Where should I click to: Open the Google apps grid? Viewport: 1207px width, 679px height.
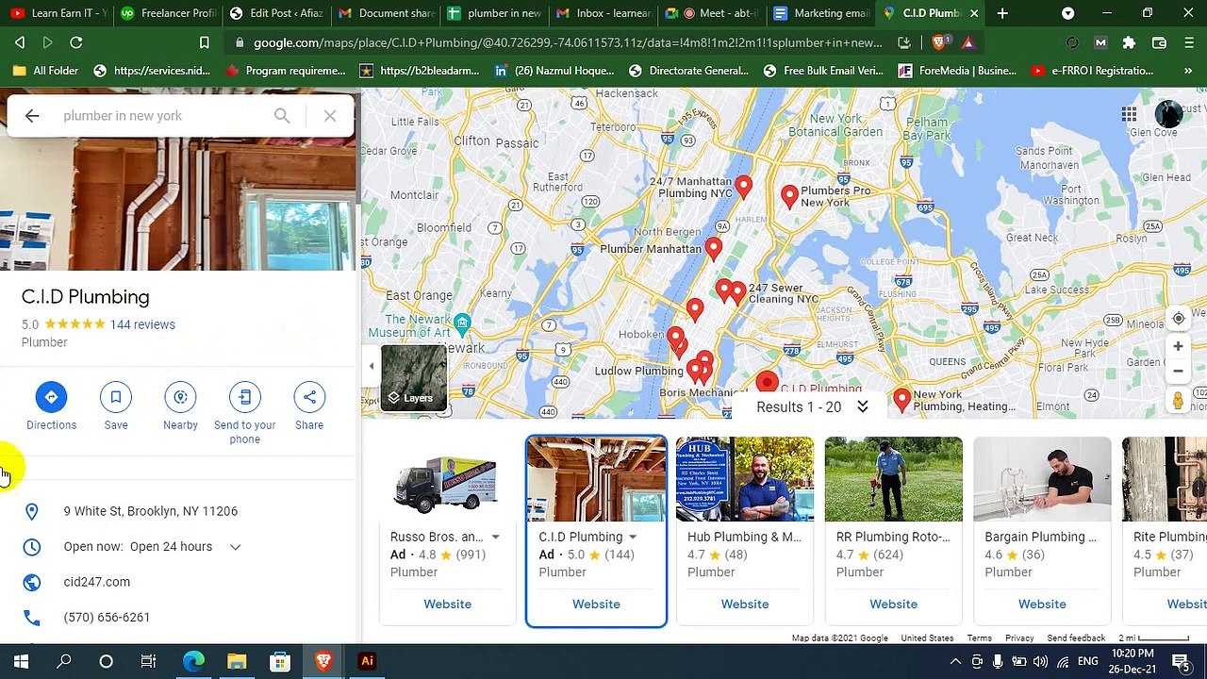(1129, 115)
